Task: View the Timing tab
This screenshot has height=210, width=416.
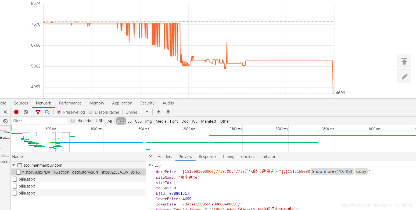Action: (x=228, y=157)
